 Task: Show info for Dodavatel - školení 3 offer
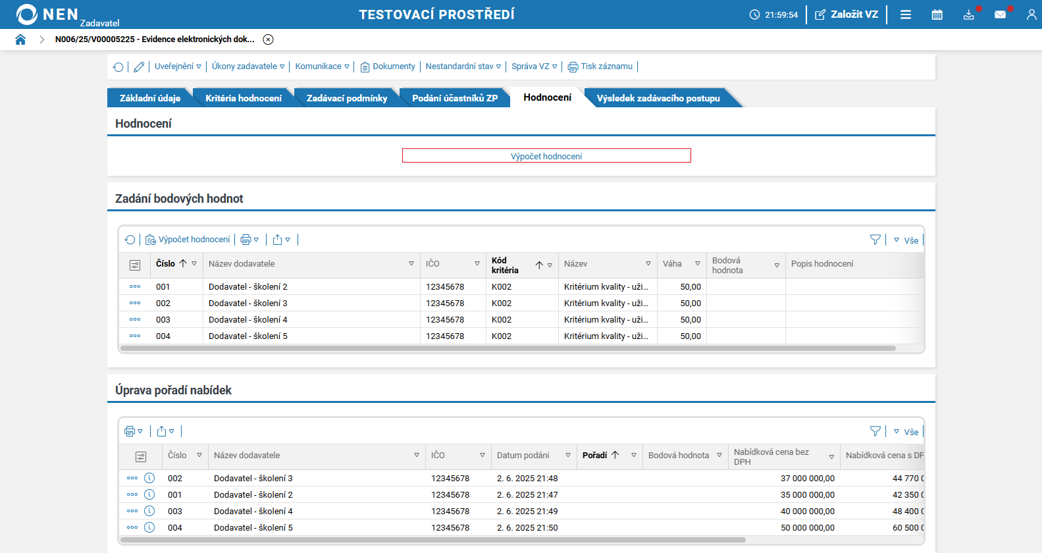149,478
